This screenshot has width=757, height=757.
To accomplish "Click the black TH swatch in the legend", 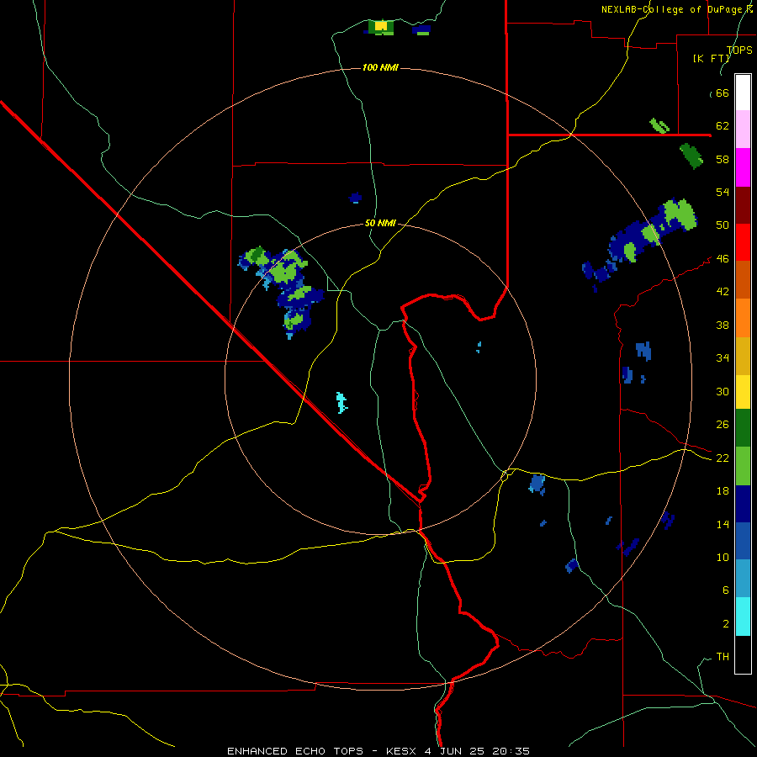I will (743, 654).
